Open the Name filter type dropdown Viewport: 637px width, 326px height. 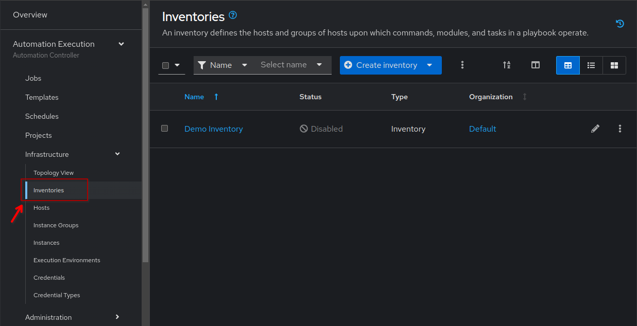coord(223,65)
